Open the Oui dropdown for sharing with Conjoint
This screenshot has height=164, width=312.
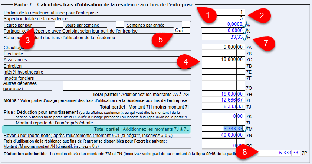pyautogui.click(x=182, y=31)
